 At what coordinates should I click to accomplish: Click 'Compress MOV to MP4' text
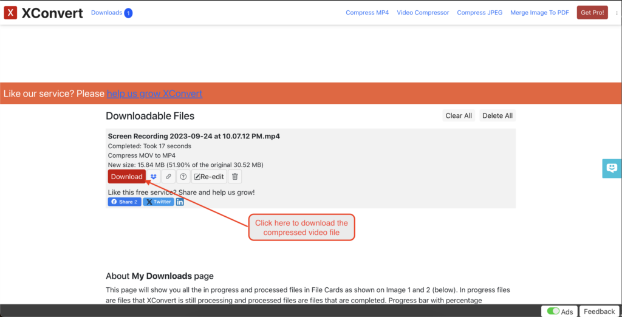pyautogui.click(x=142, y=155)
